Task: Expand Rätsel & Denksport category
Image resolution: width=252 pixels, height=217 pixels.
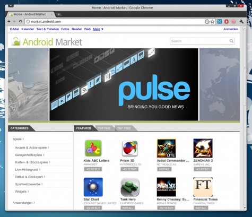Action: point(30,177)
